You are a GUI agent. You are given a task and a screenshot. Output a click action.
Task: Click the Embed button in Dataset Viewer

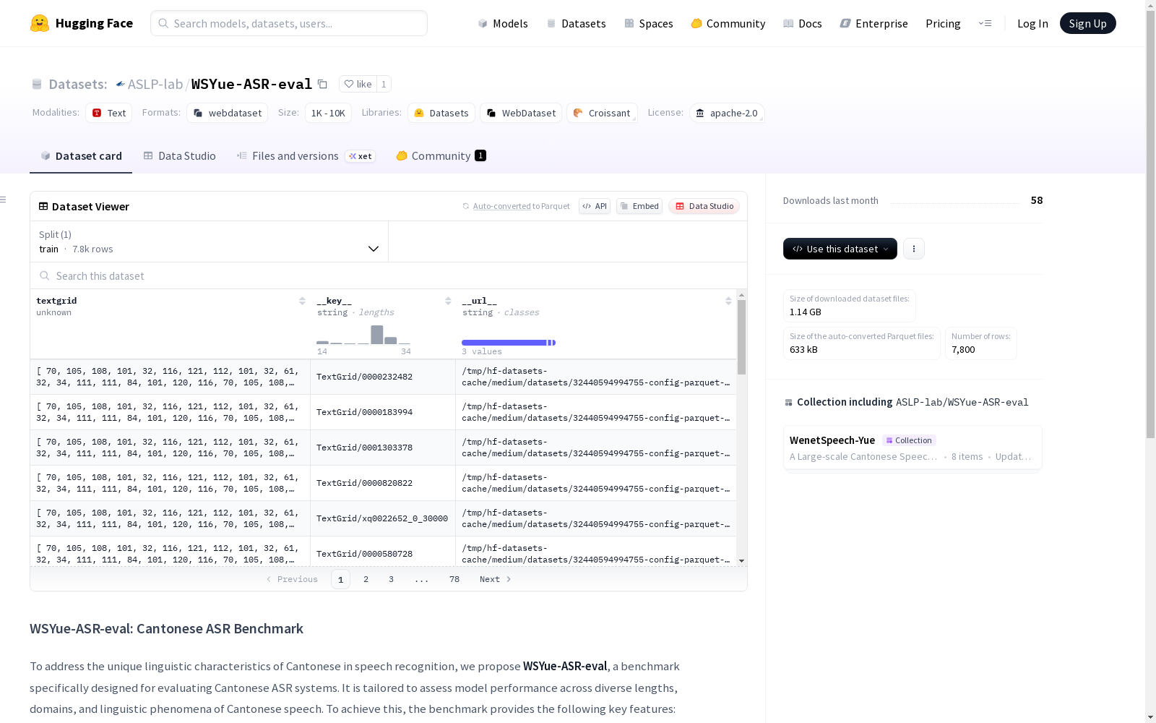coord(639,206)
